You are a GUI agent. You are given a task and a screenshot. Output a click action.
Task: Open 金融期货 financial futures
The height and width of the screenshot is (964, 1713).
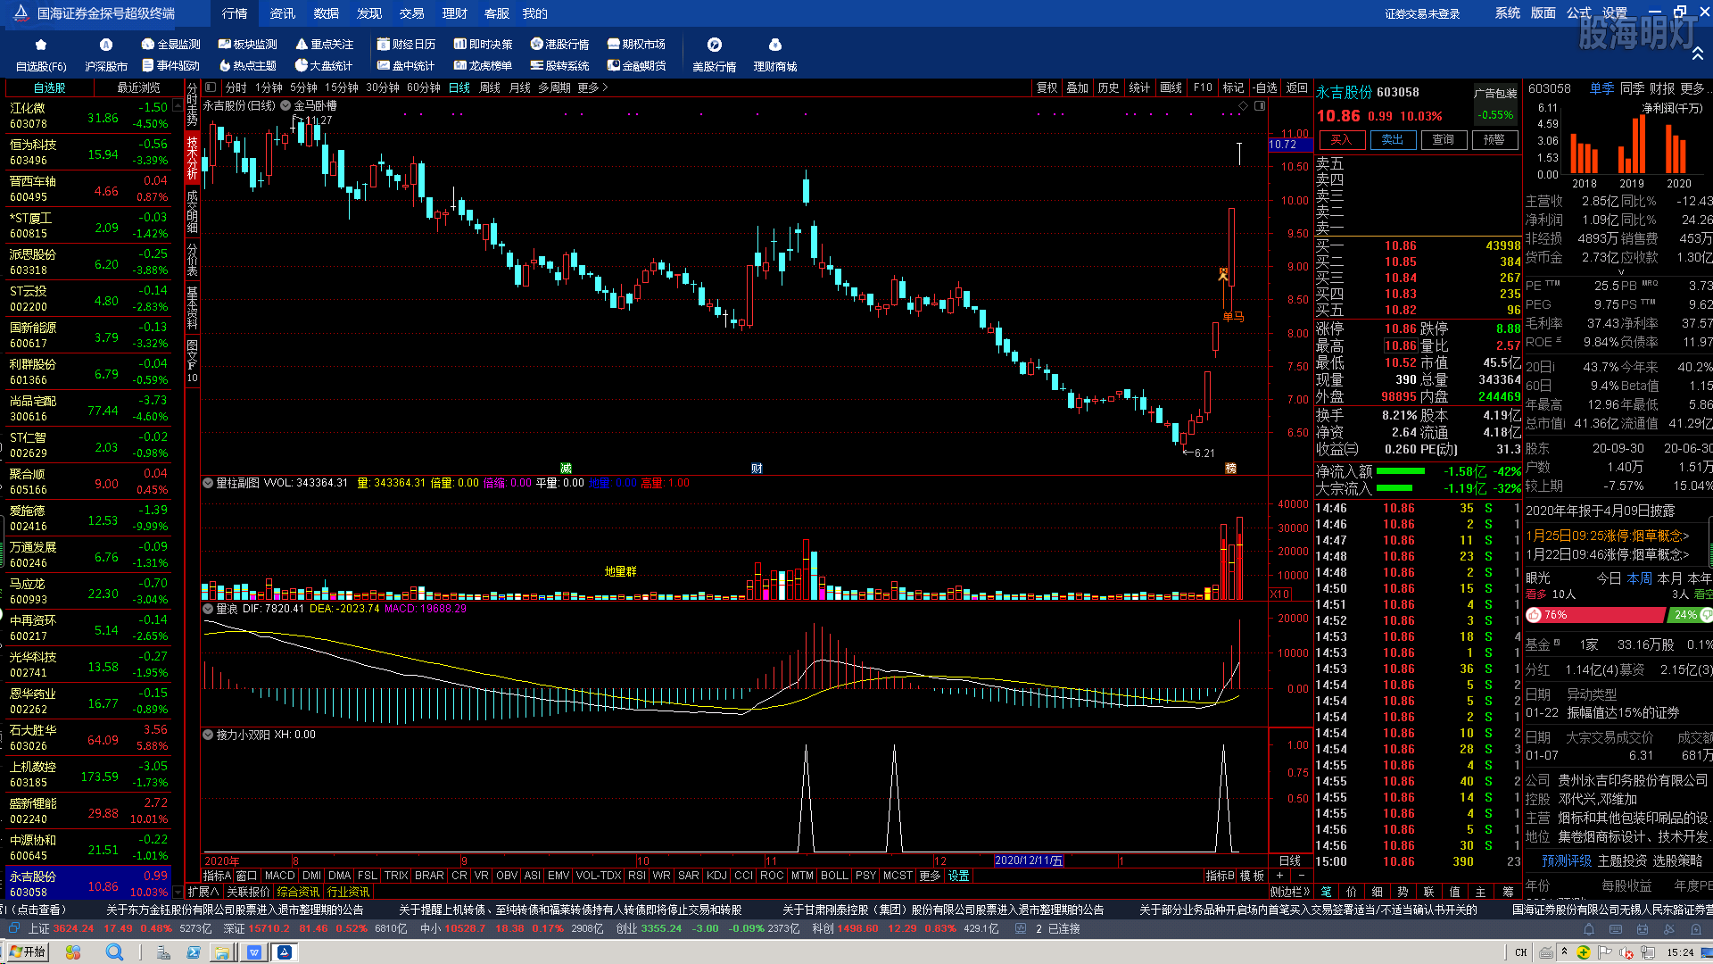click(x=637, y=66)
